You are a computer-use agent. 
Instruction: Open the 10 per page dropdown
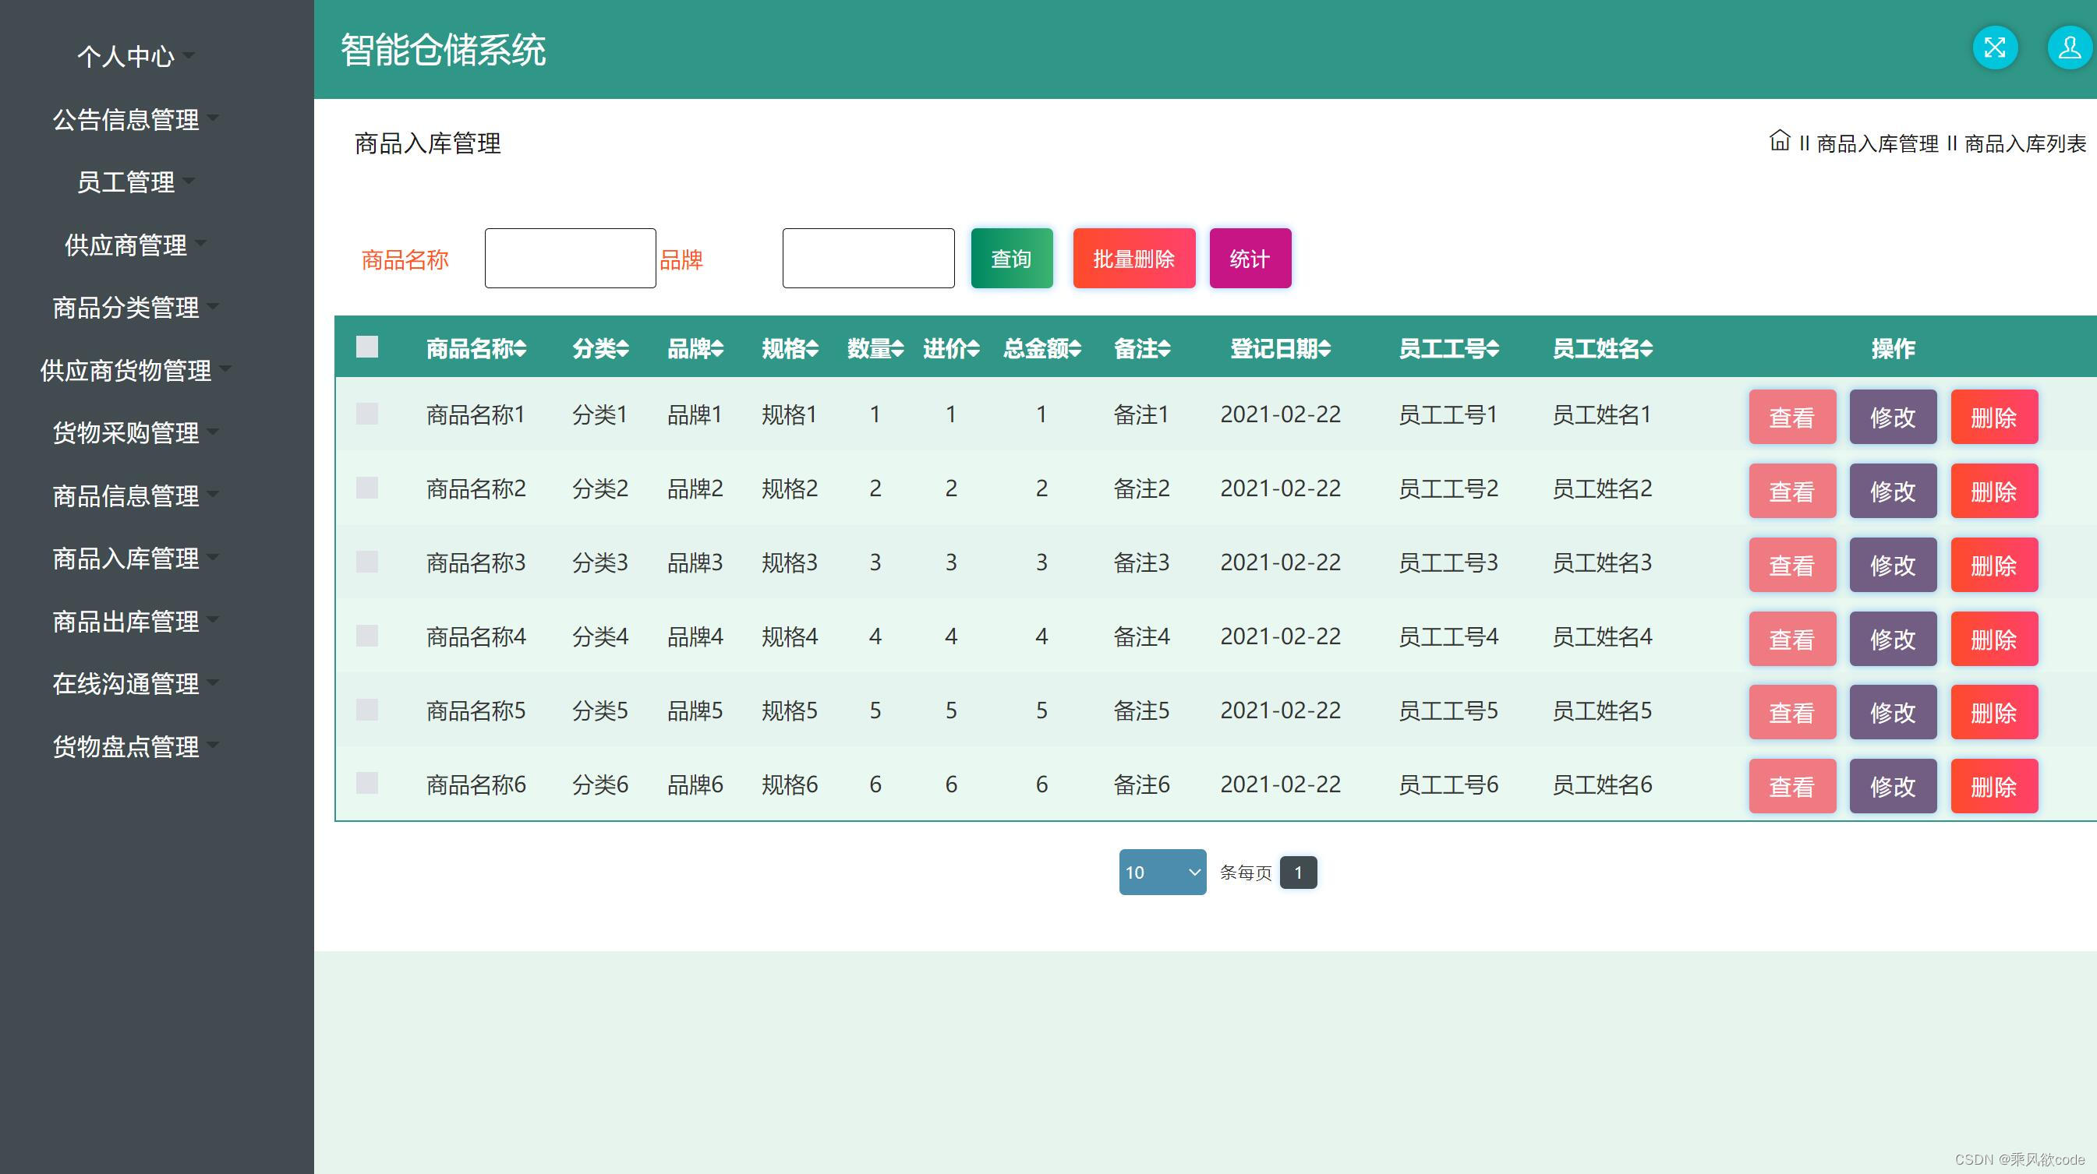1162,873
